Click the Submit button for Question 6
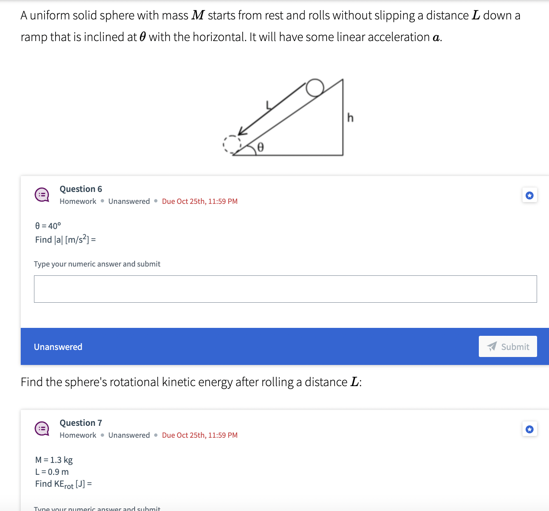Viewport: 549px width, 511px height. pos(508,346)
